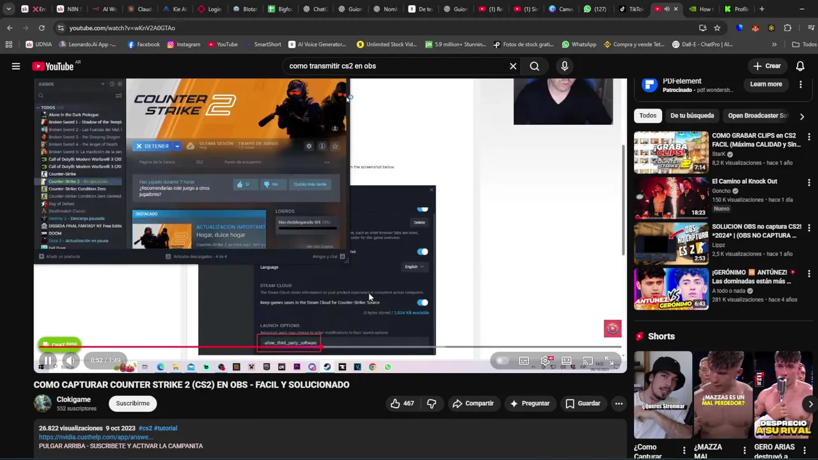Click Learn more on the PDFelement ad

click(x=766, y=84)
